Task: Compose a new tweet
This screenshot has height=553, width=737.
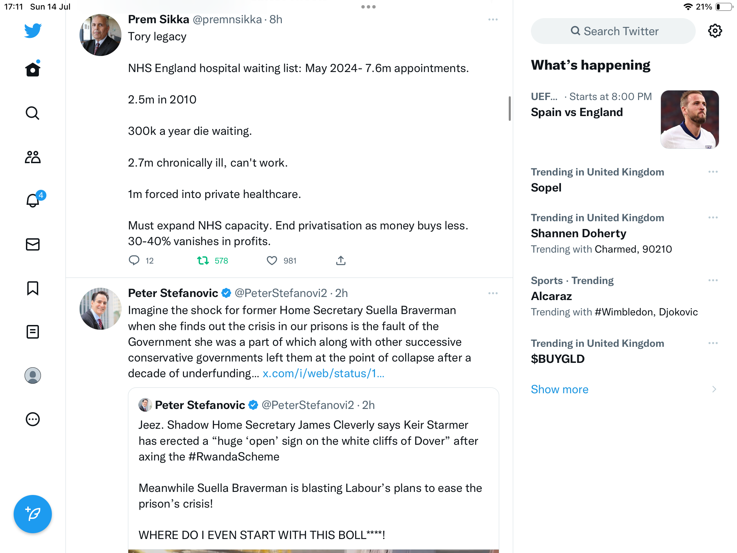Action: tap(33, 514)
